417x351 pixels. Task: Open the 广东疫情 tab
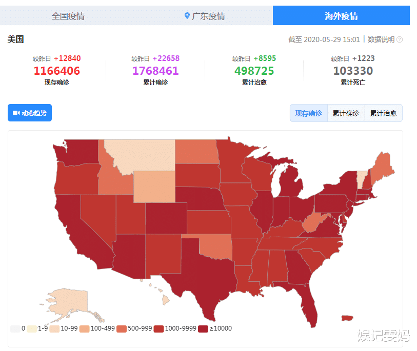(x=205, y=16)
